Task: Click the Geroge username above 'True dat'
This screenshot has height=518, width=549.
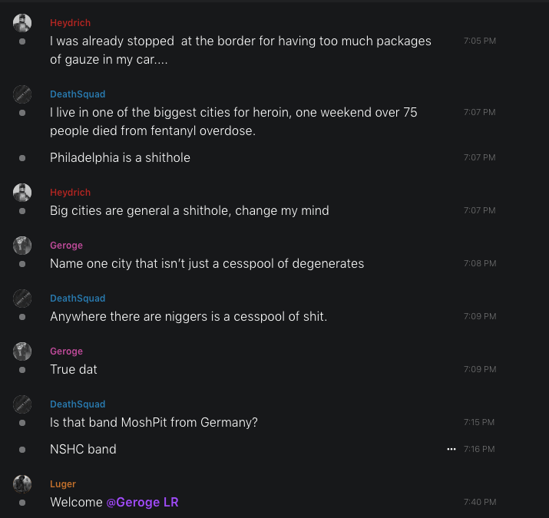Action: (x=66, y=351)
